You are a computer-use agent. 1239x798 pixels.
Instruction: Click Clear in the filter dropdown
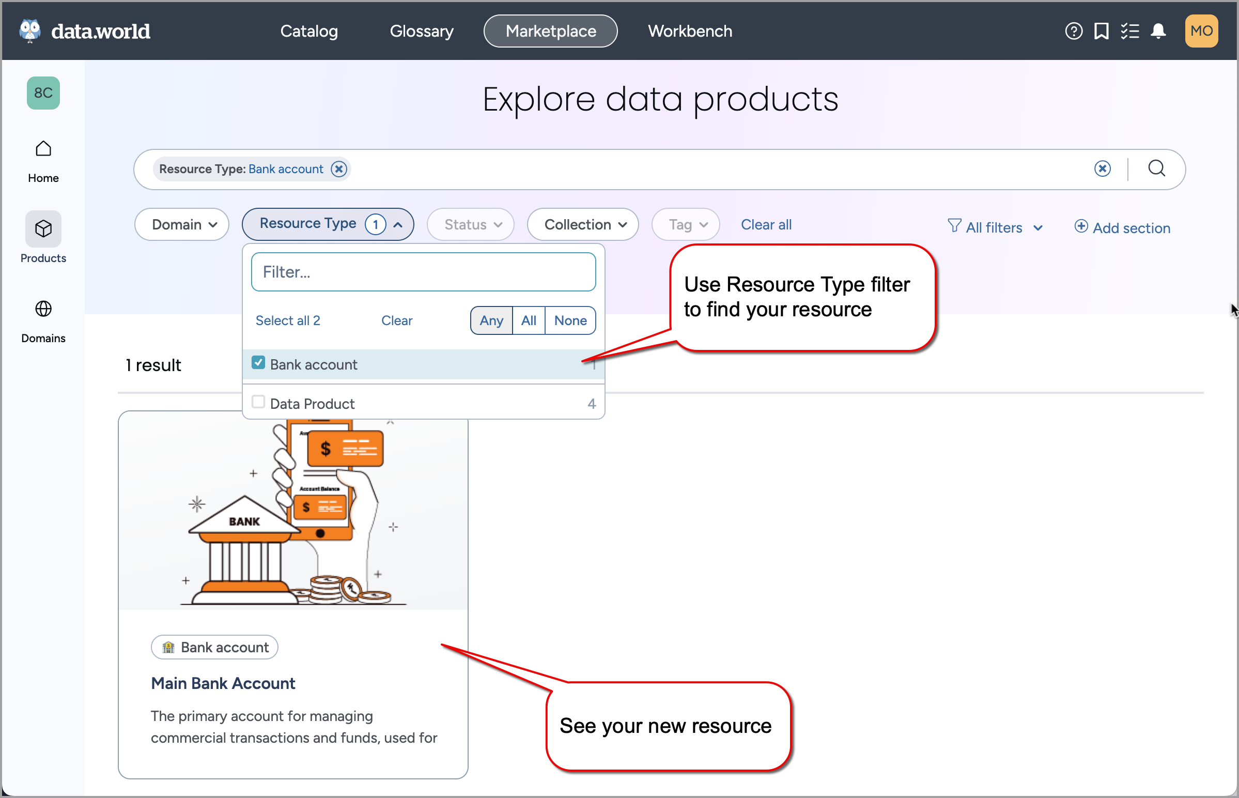tap(397, 321)
